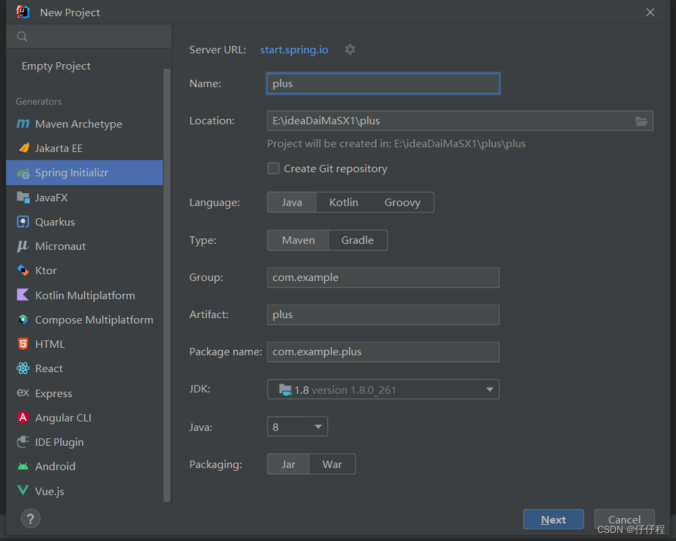The image size is (676, 541).
Task: Enable Create Git repository checkbox
Action: pyautogui.click(x=273, y=168)
